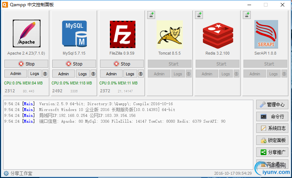This screenshot has height=178, width=292.
Task: Click the ® button under SerAPI
Action: click(284, 74)
